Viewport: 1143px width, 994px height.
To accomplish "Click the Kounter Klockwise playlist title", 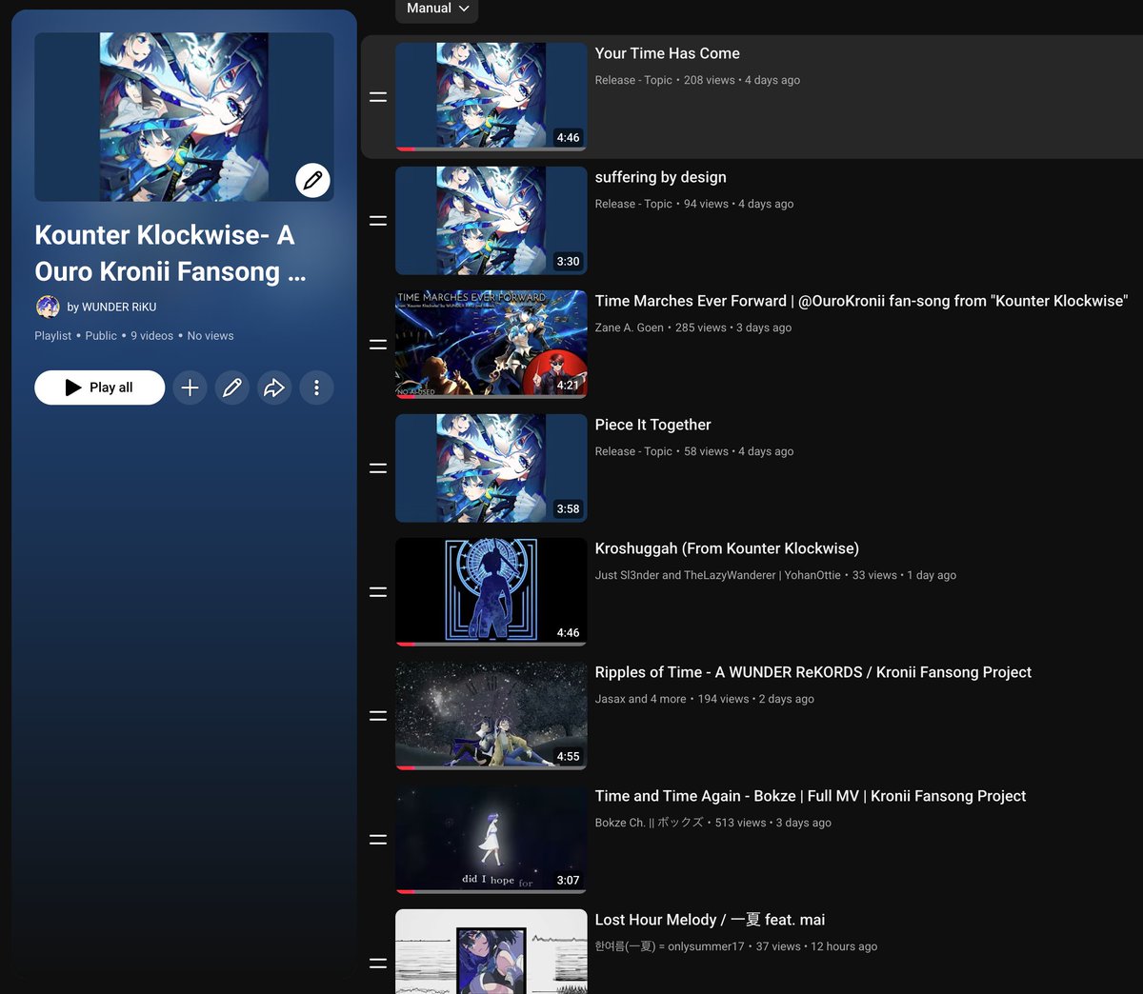I will (x=170, y=253).
